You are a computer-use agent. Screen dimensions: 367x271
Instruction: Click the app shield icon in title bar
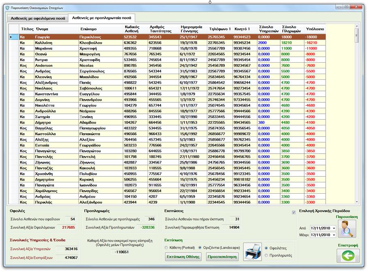tap(7, 8)
